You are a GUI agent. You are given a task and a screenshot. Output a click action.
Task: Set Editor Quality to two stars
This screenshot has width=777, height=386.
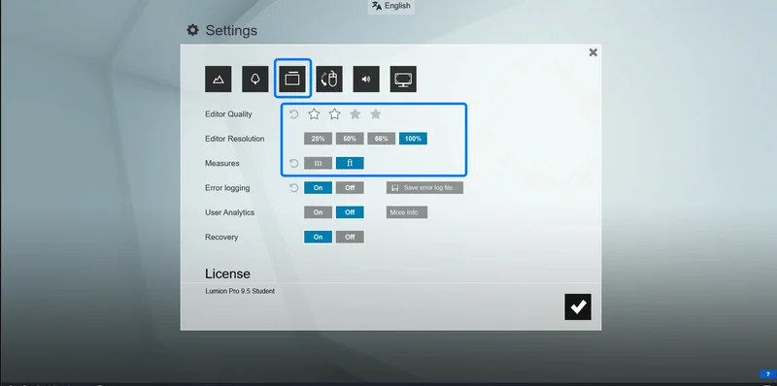(334, 114)
